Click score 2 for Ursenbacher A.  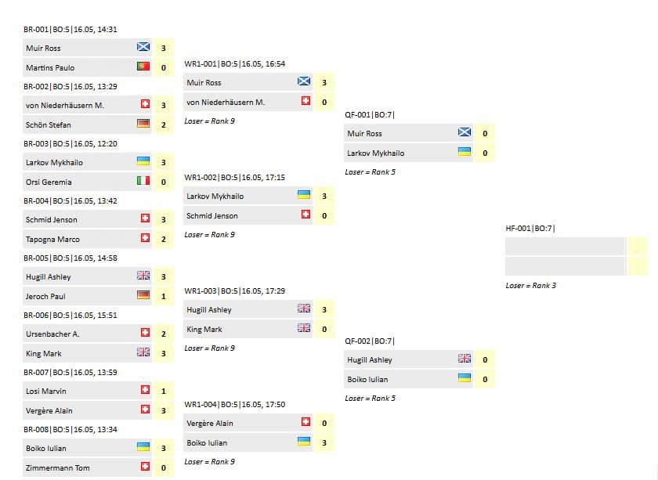tap(164, 334)
